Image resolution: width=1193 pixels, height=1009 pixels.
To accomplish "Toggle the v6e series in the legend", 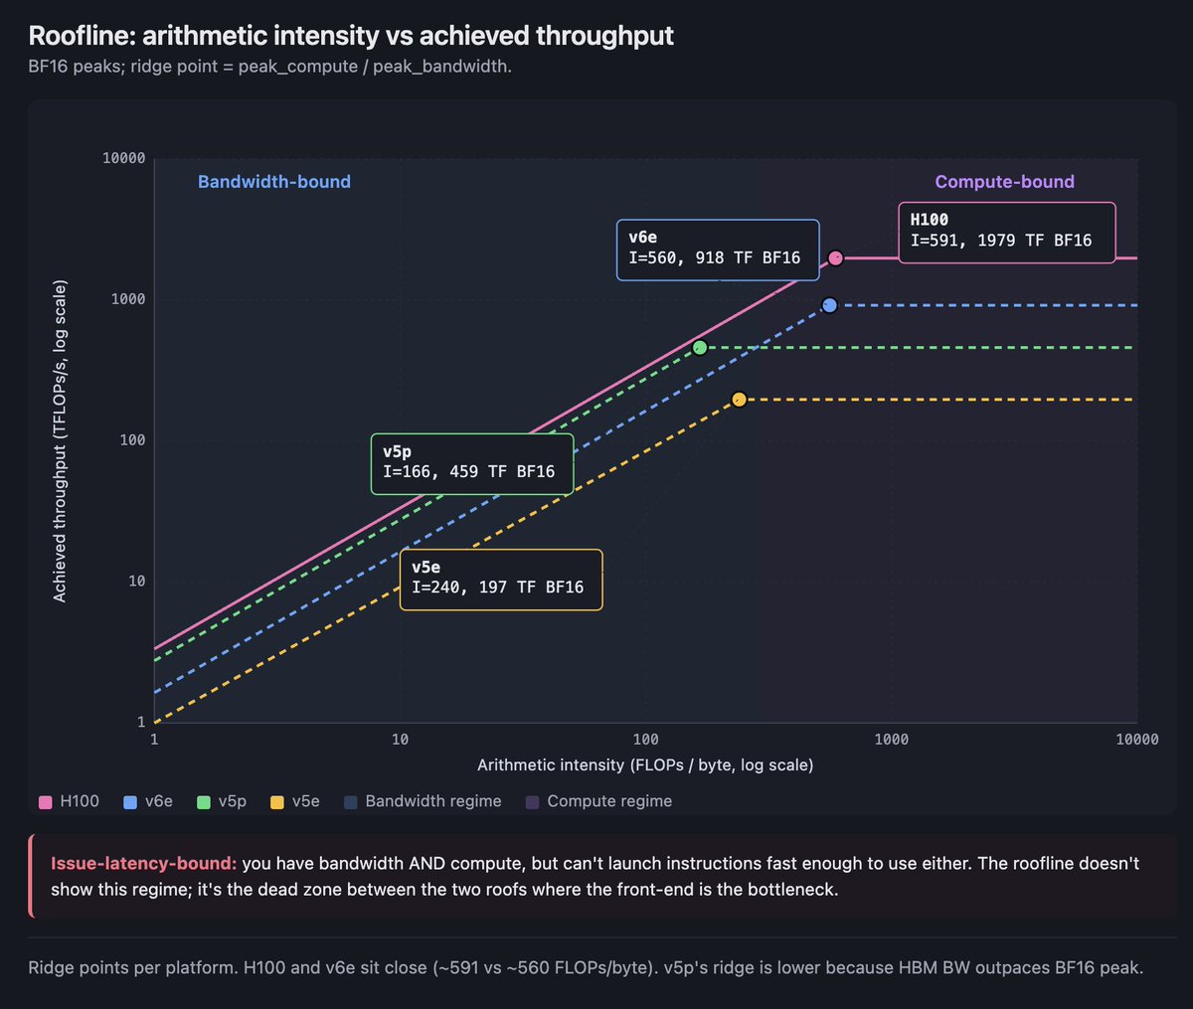I will click(x=147, y=801).
